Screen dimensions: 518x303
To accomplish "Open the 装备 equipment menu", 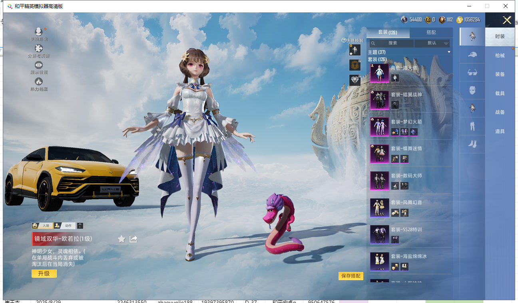I will click(500, 74).
